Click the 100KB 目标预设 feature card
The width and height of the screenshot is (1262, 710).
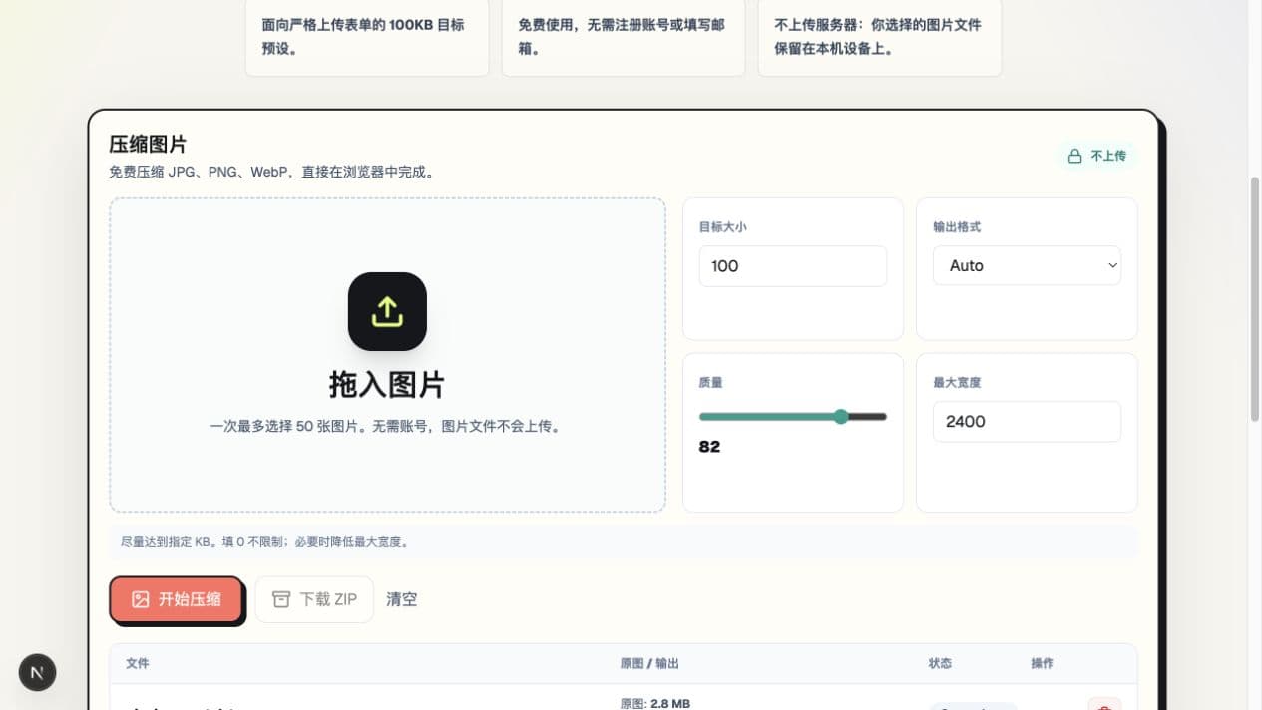[x=367, y=36]
